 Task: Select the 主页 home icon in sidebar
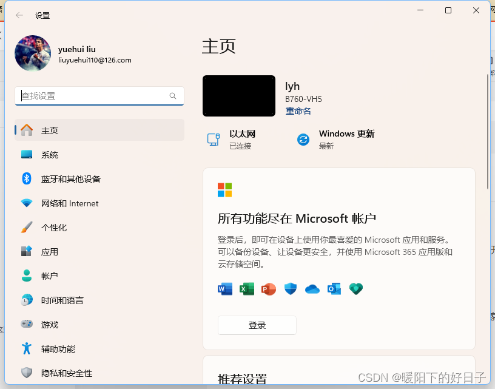pos(27,130)
